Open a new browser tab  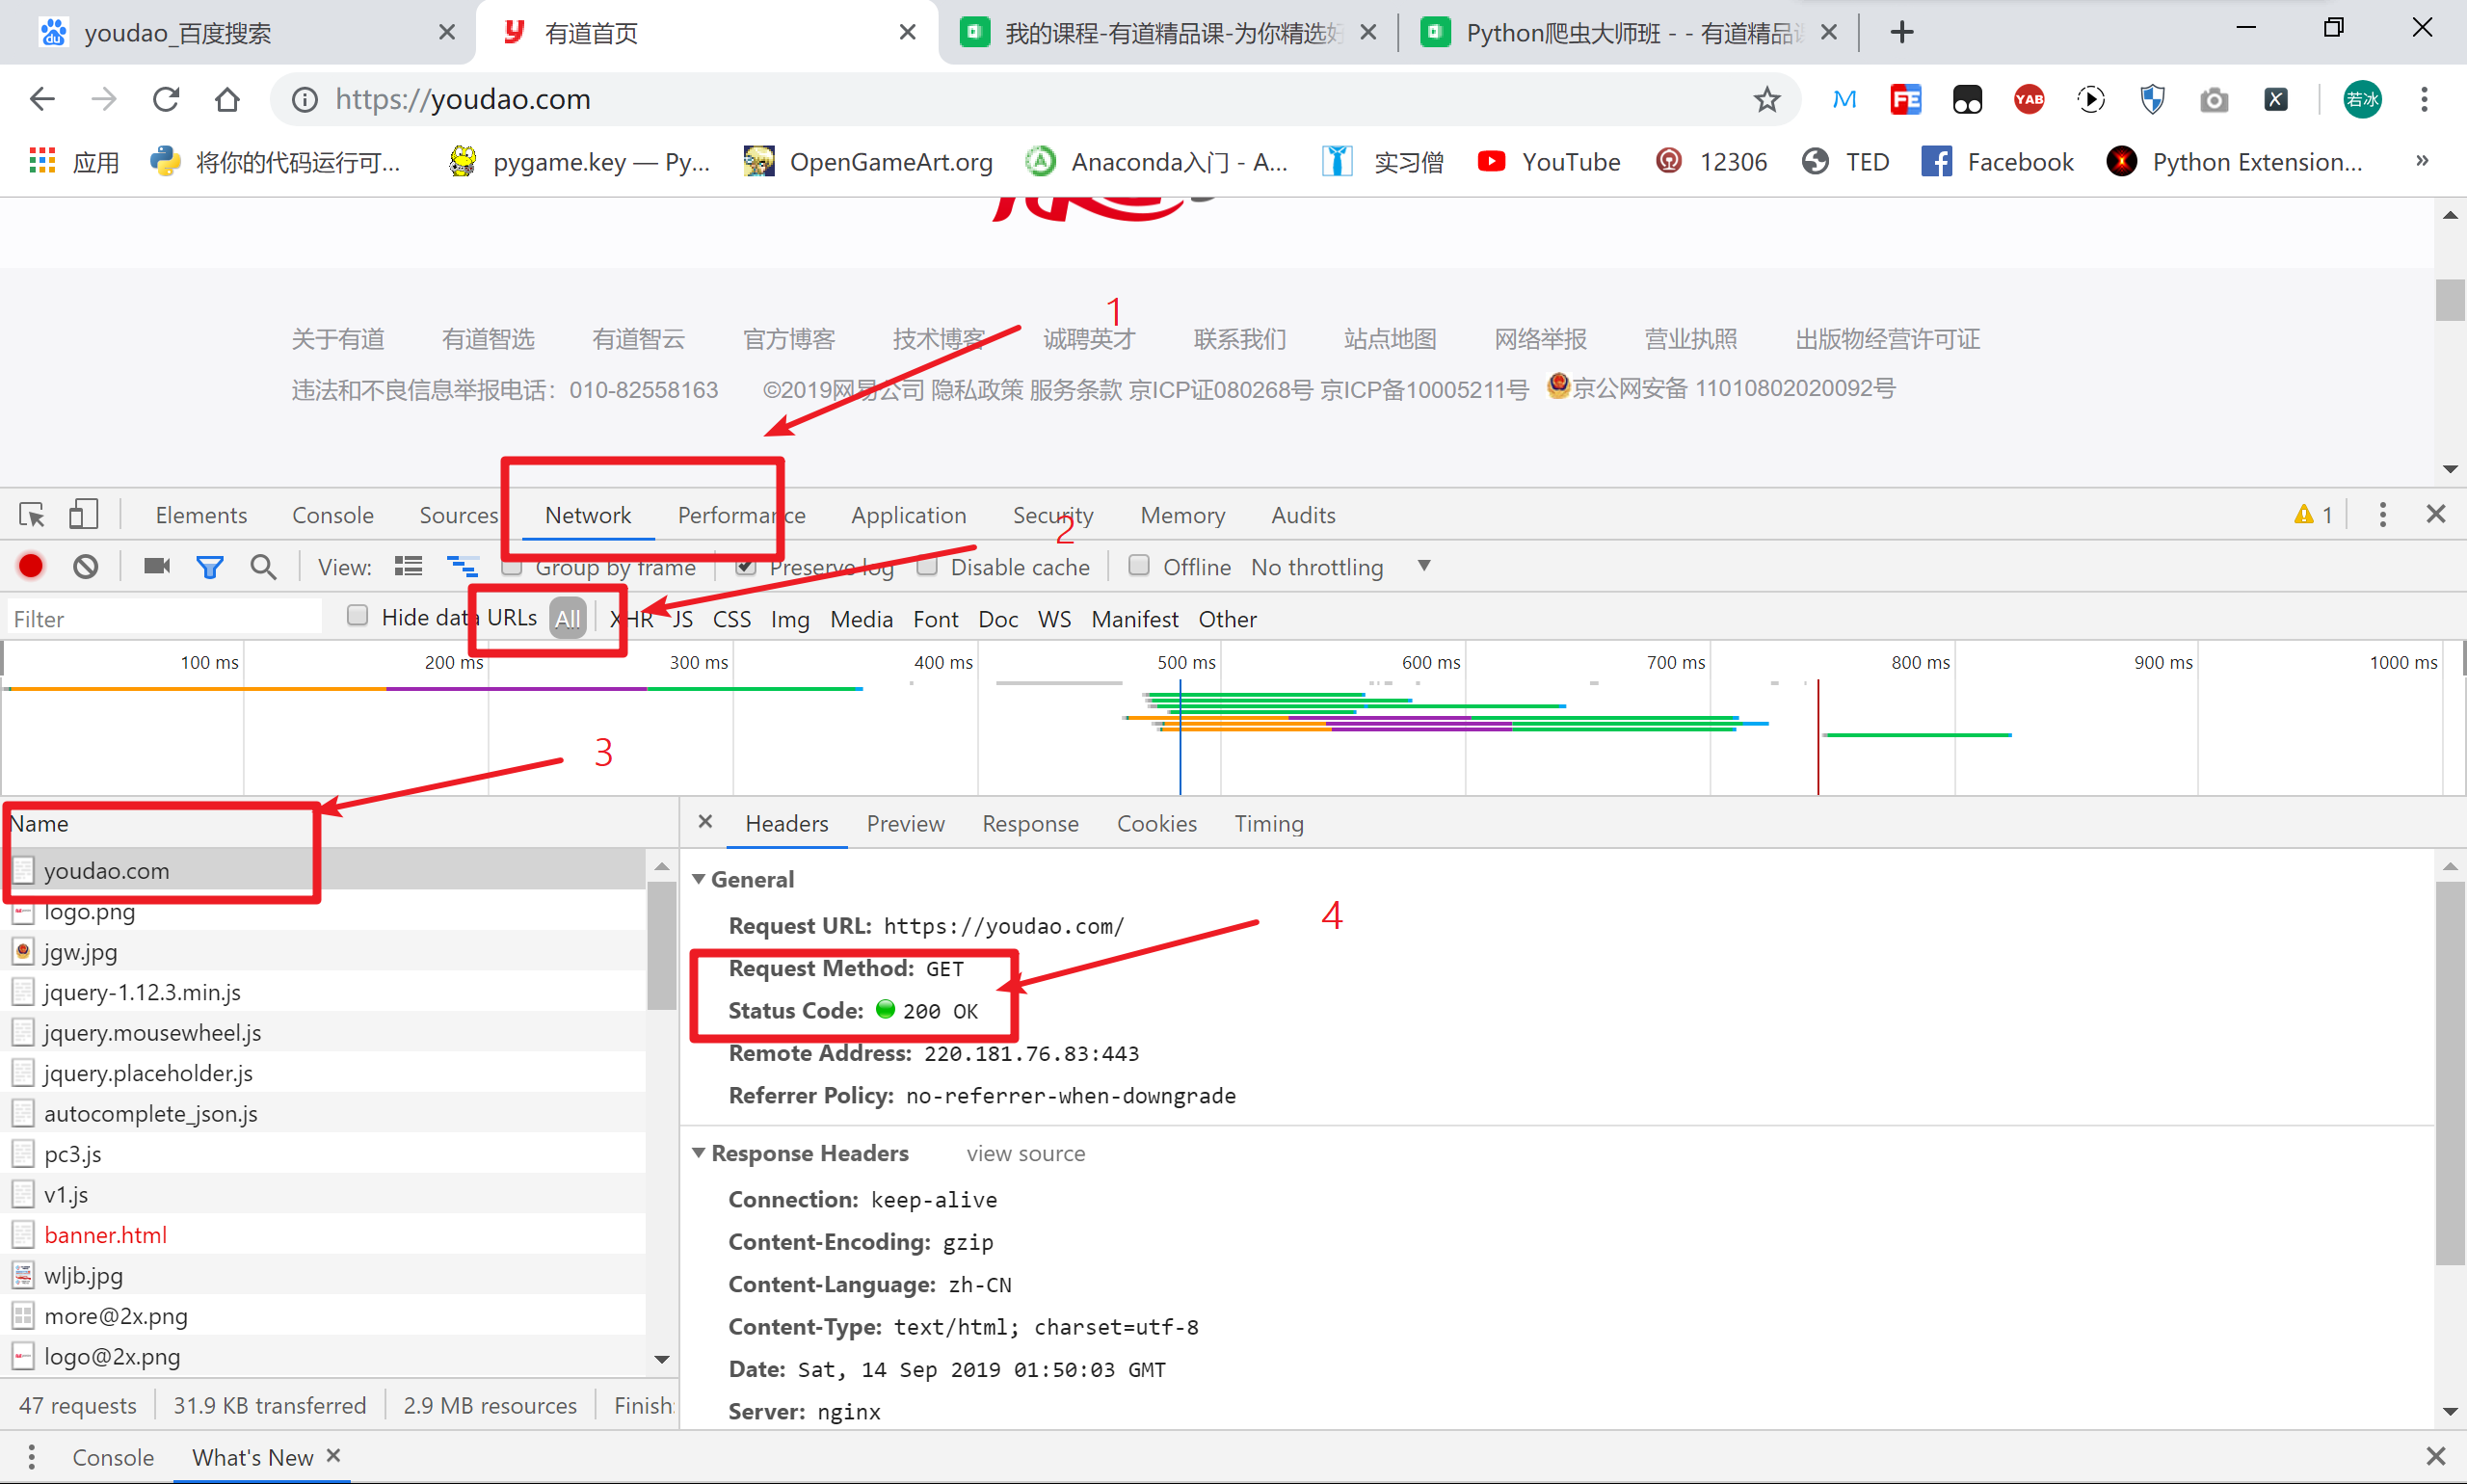click(x=1902, y=32)
